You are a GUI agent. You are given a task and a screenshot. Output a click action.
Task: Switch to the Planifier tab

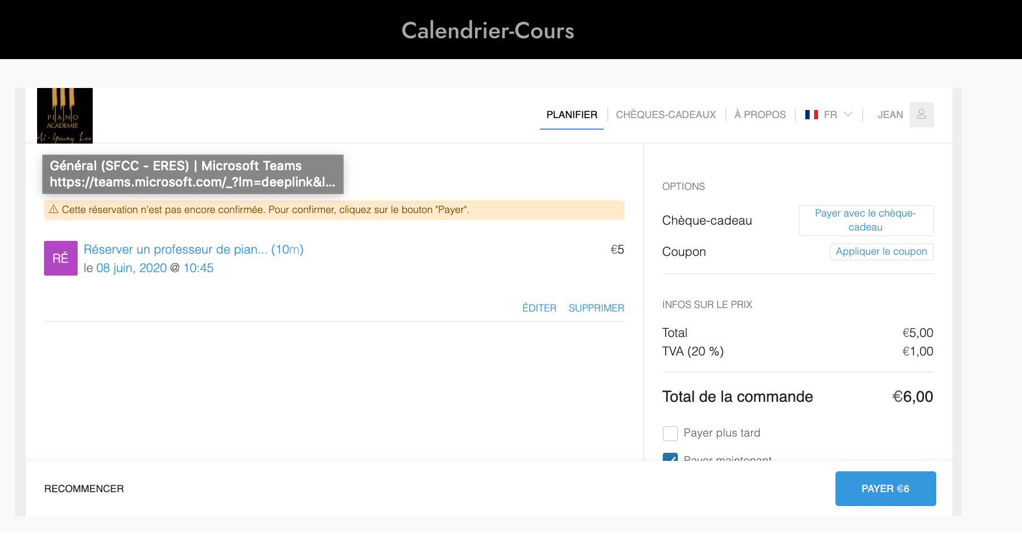[x=571, y=115]
